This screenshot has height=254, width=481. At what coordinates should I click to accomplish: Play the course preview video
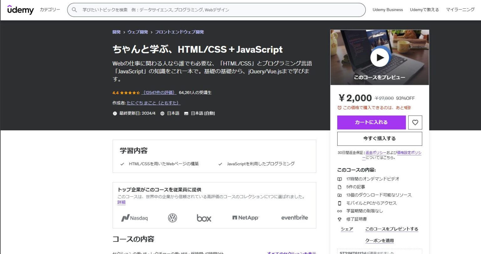(x=380, y=57)
